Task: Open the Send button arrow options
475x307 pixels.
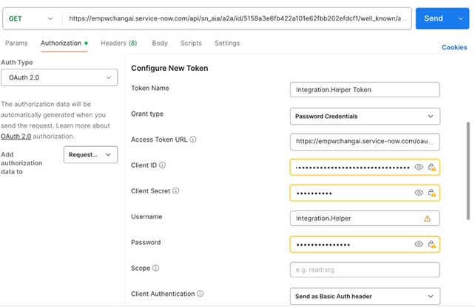Action: (x=462, y=18)
